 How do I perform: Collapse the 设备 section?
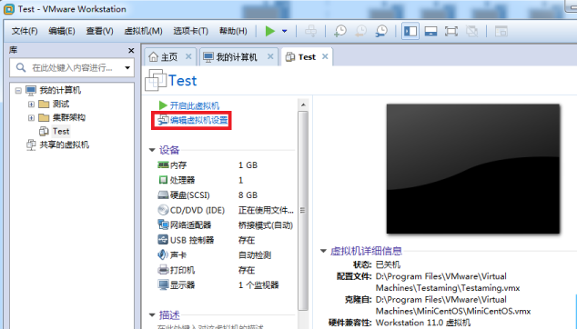(152, 150)
